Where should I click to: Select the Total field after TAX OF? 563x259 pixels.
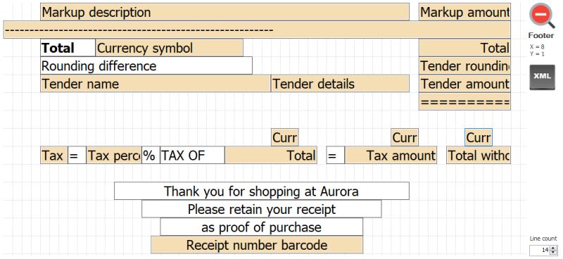[x=271, y=155]
